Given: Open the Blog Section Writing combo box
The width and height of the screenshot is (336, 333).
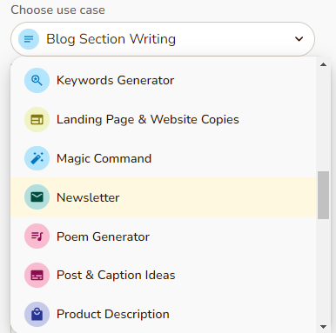Looking at the screenshot, I should coord(163,39).
